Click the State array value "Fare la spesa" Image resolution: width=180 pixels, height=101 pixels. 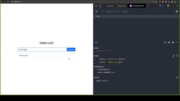tap(116, 59)
